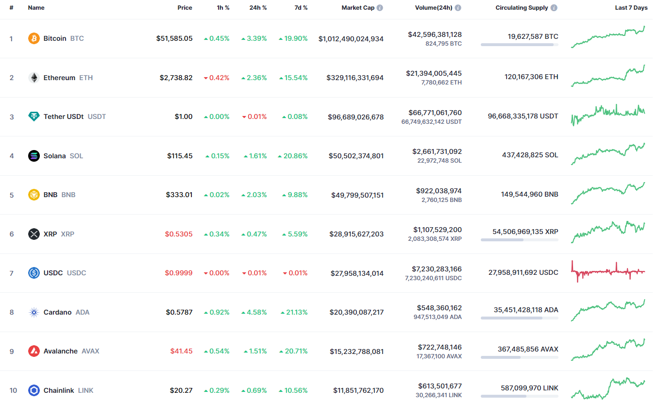
Task: Open Market Cap info tooltip icon
Action: [380, 8]
